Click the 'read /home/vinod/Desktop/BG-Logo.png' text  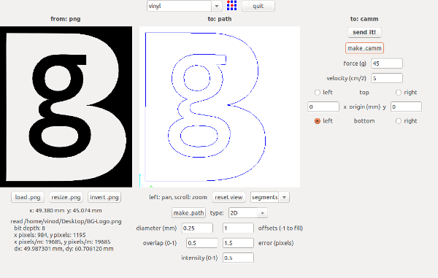coord(66,221)
